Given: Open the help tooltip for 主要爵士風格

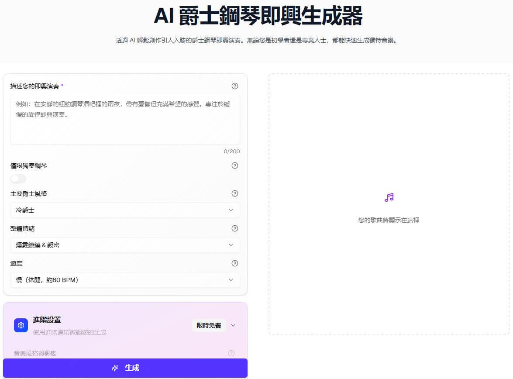Looking at the screenshot, I should [x=235, y=193].
